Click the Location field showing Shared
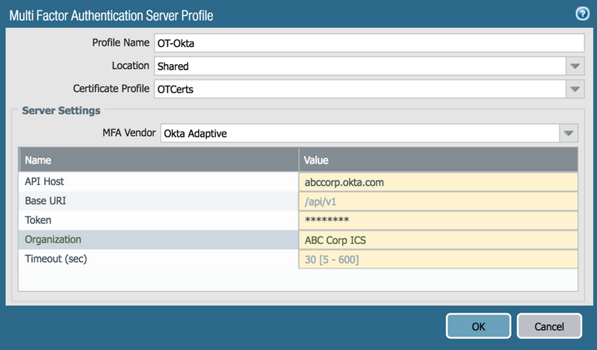Screen dimensions: 597x350 pyautogui.click(x=359, y=66)
